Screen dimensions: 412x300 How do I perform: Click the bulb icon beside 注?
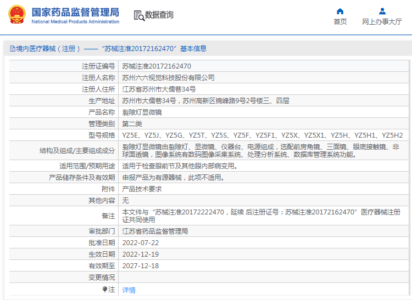coord(105,289)
